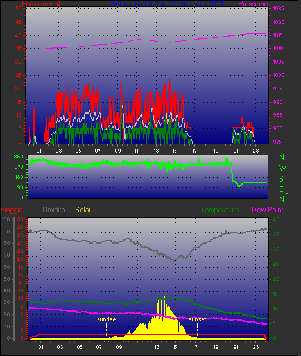Pick the green 90 wind direction value
The height and width of the screenshot is (356, 301).
tap(21, 187)
